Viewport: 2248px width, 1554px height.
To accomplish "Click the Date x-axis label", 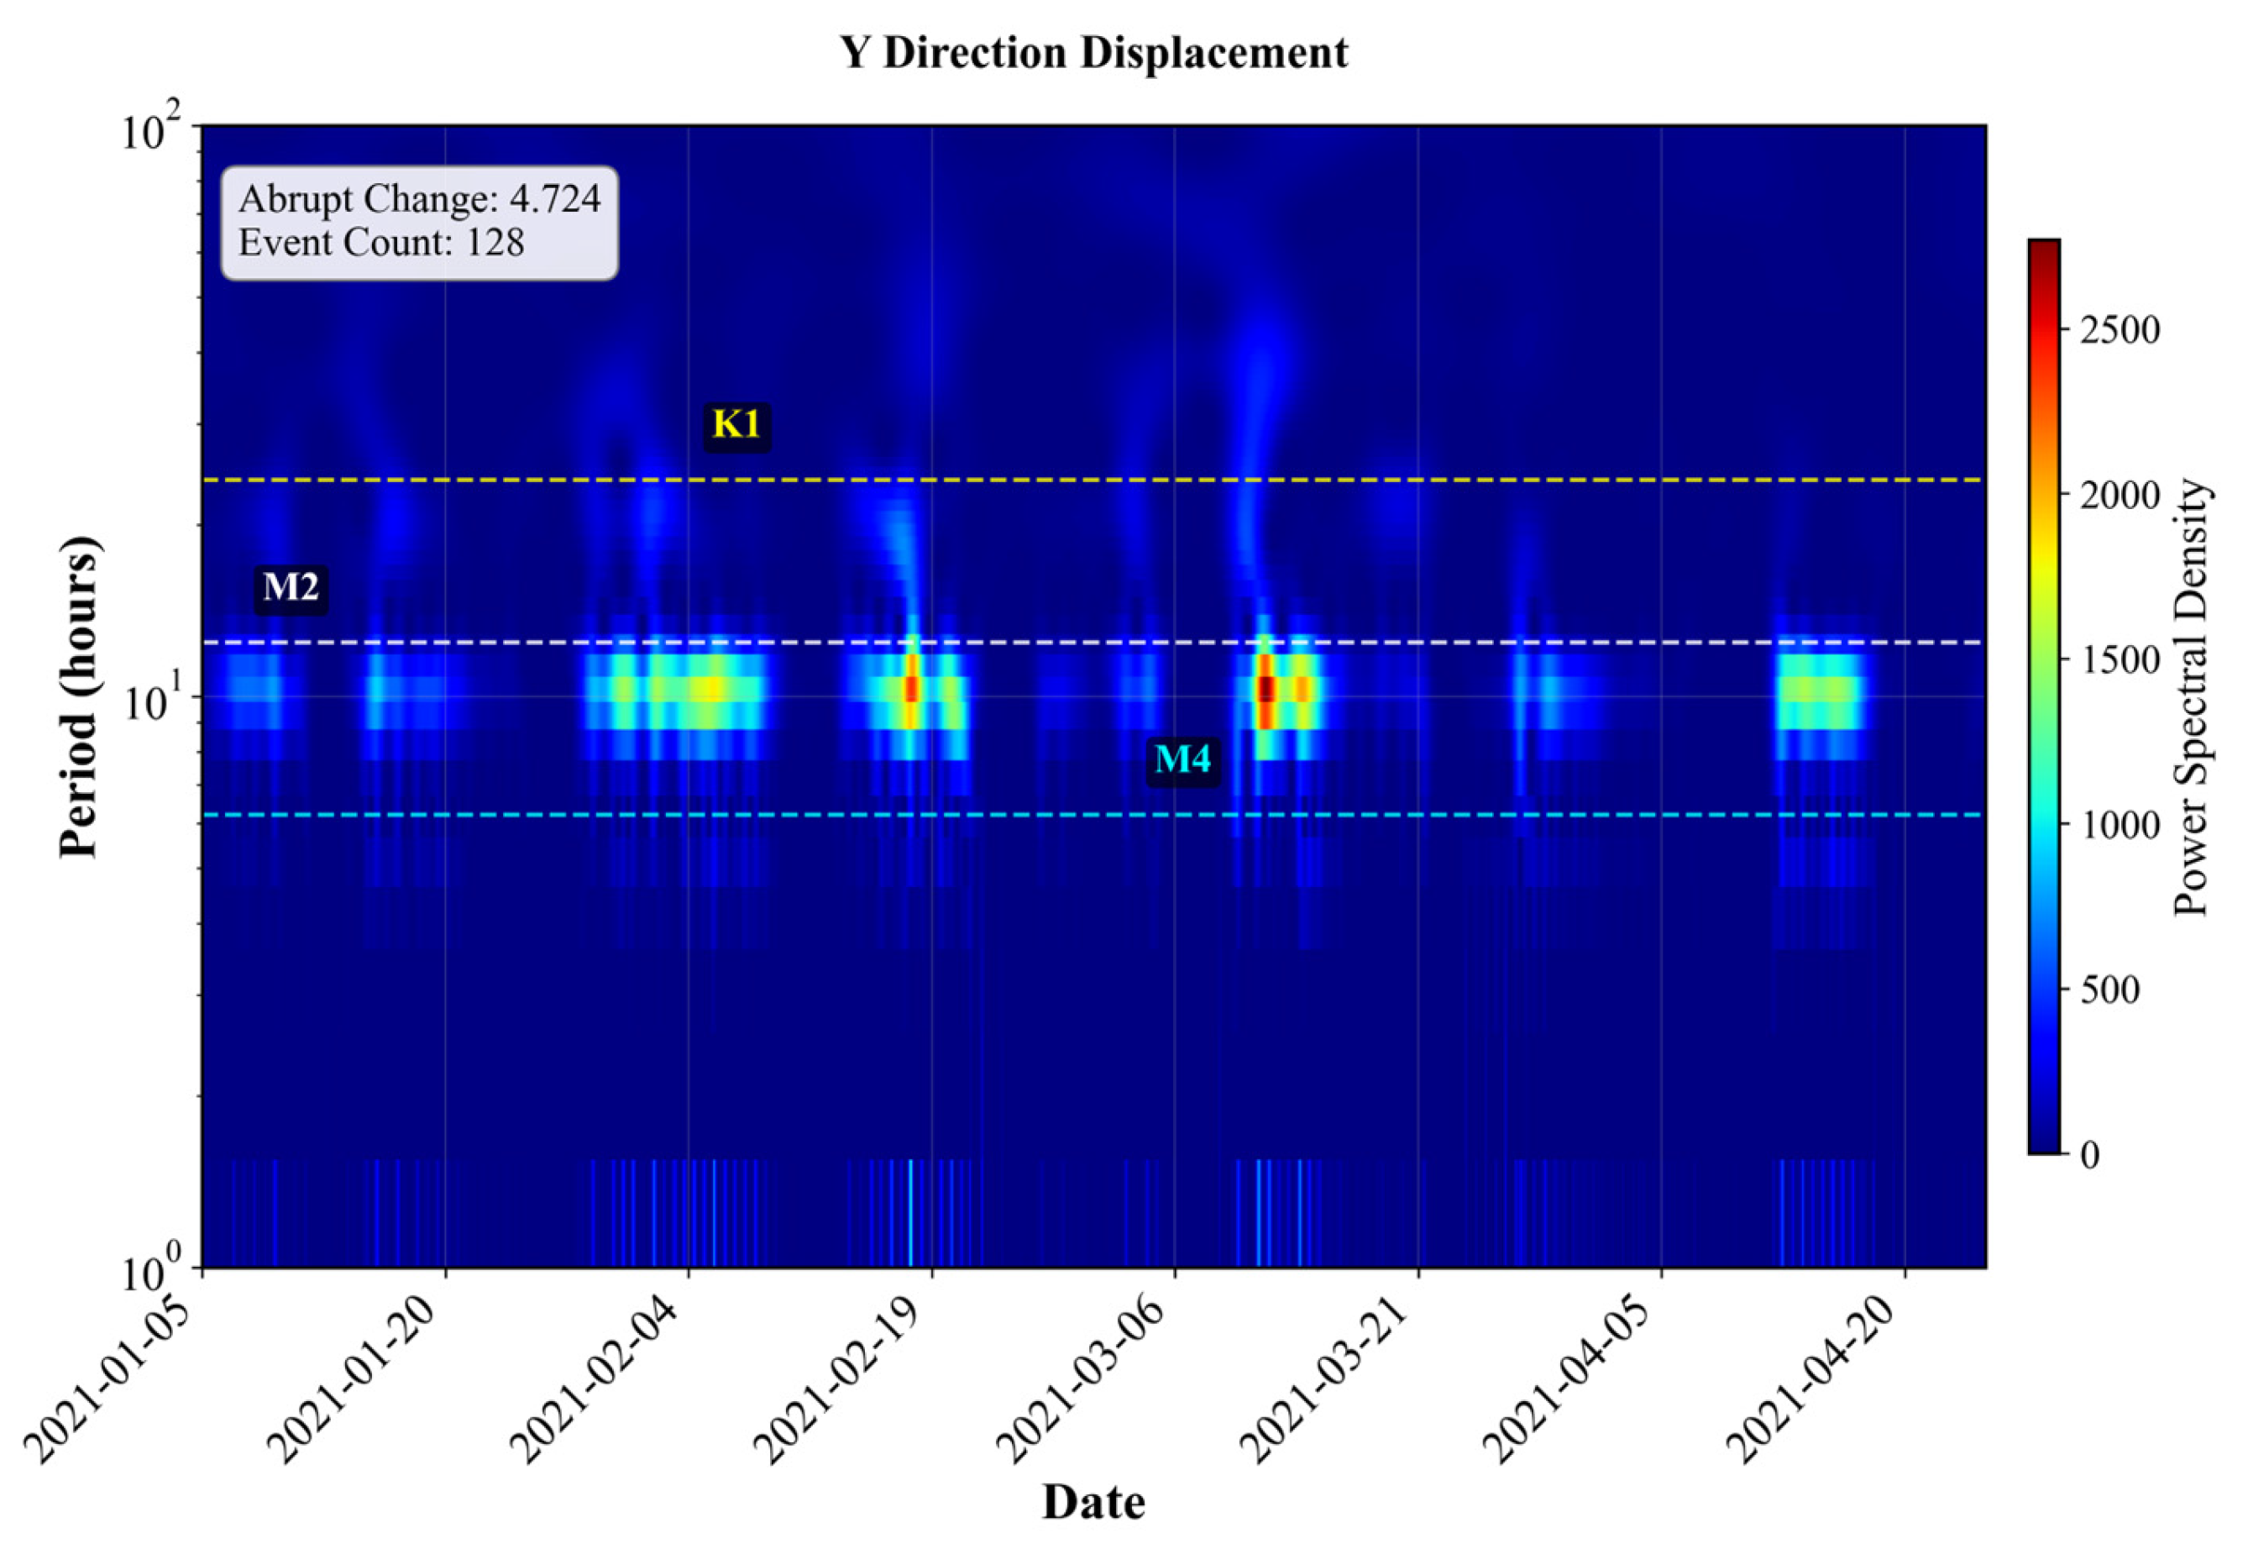I will [1093, 1503].
